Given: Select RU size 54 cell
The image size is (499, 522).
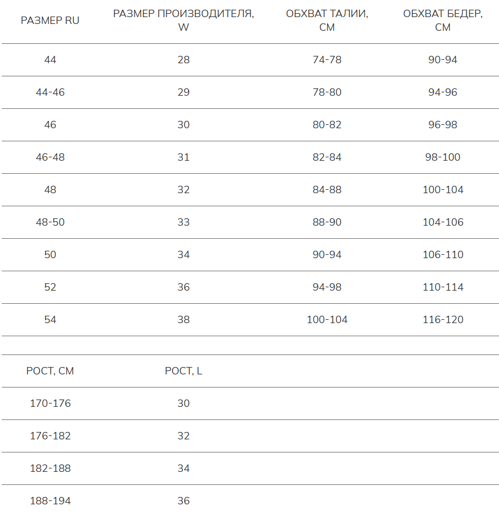Looking at the screenshot, I should tap(50, 320).
